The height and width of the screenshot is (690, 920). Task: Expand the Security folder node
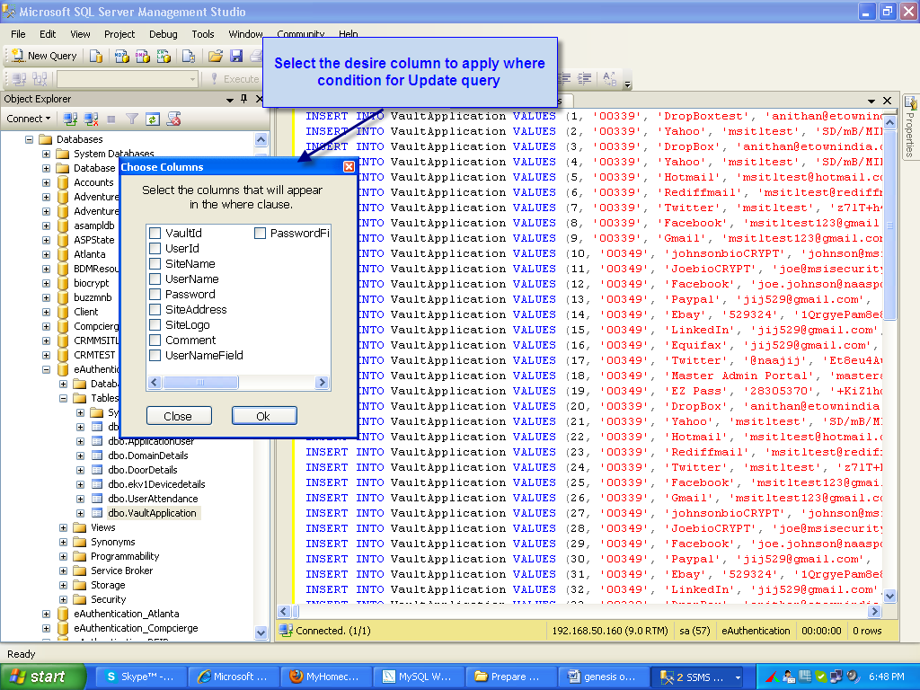tap(64, 599)
